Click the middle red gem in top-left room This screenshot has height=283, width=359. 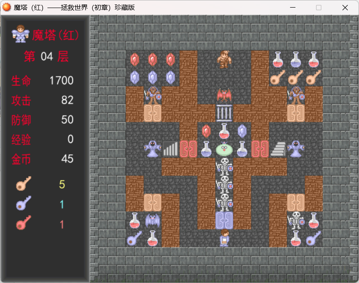153,59
